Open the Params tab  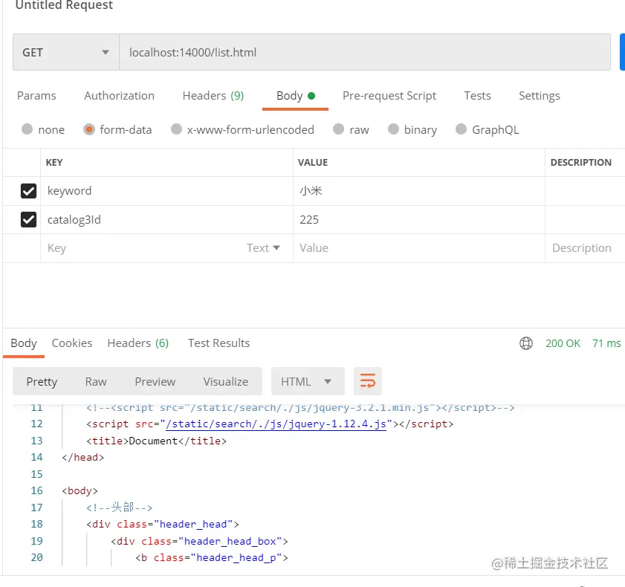tap(36, 96)
